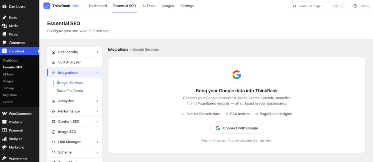373x162 pixels.
Task: Open Settings in WordPress submenu
Action: 9,88
